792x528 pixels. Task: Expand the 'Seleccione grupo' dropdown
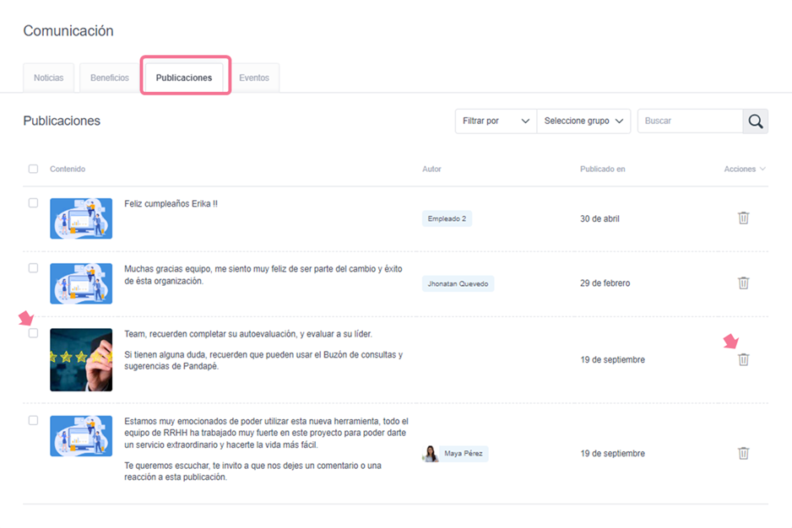pos(583,121)
